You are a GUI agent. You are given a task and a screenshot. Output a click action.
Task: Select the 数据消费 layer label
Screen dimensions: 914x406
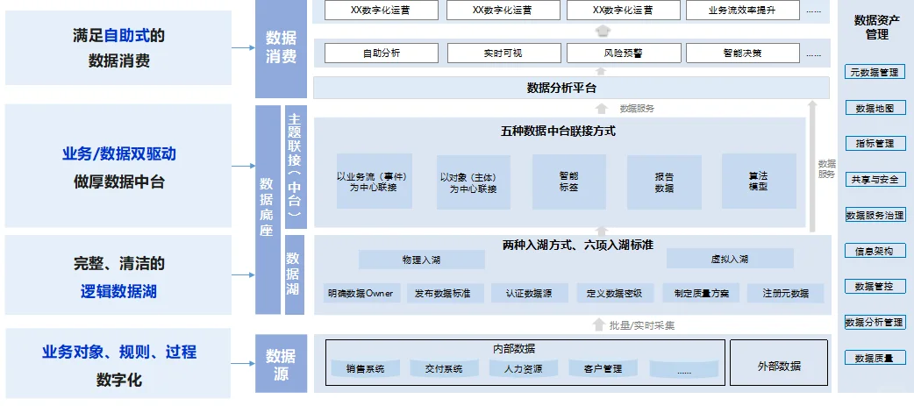tap(281, 47)
